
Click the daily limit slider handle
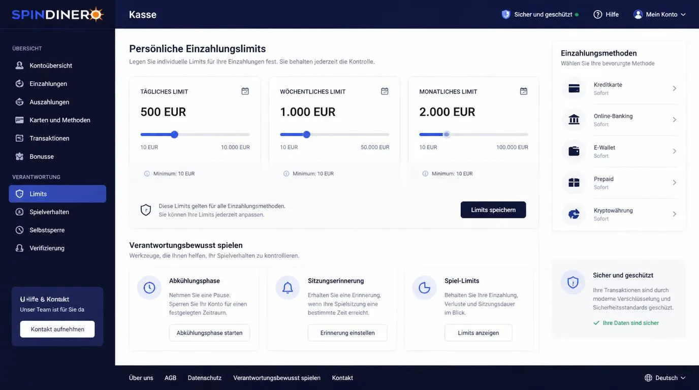pos(174,135)
